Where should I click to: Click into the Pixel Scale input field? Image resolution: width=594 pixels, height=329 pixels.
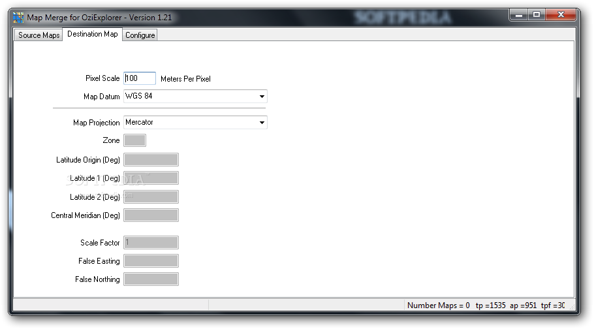(x=140, y=78)
